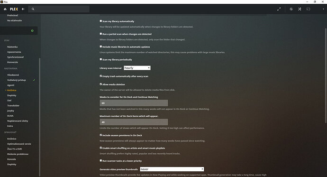Open the activity status icon

(x=291, y=9)
